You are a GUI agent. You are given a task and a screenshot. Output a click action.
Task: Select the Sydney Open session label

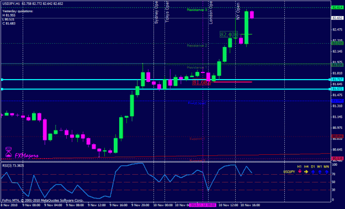click(156, 12)
